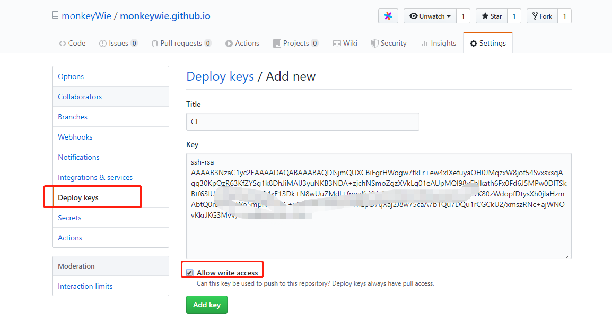Switch to the Wiki tab

[345, 44]
